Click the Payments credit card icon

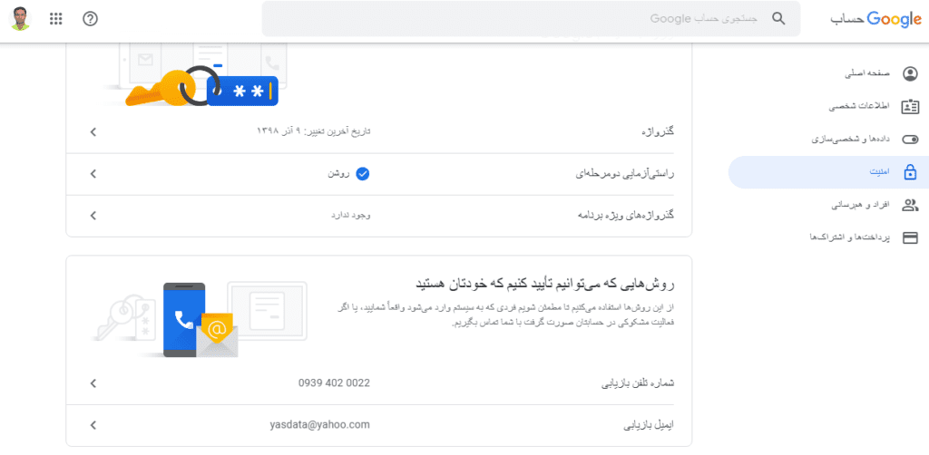coord(910,237)
